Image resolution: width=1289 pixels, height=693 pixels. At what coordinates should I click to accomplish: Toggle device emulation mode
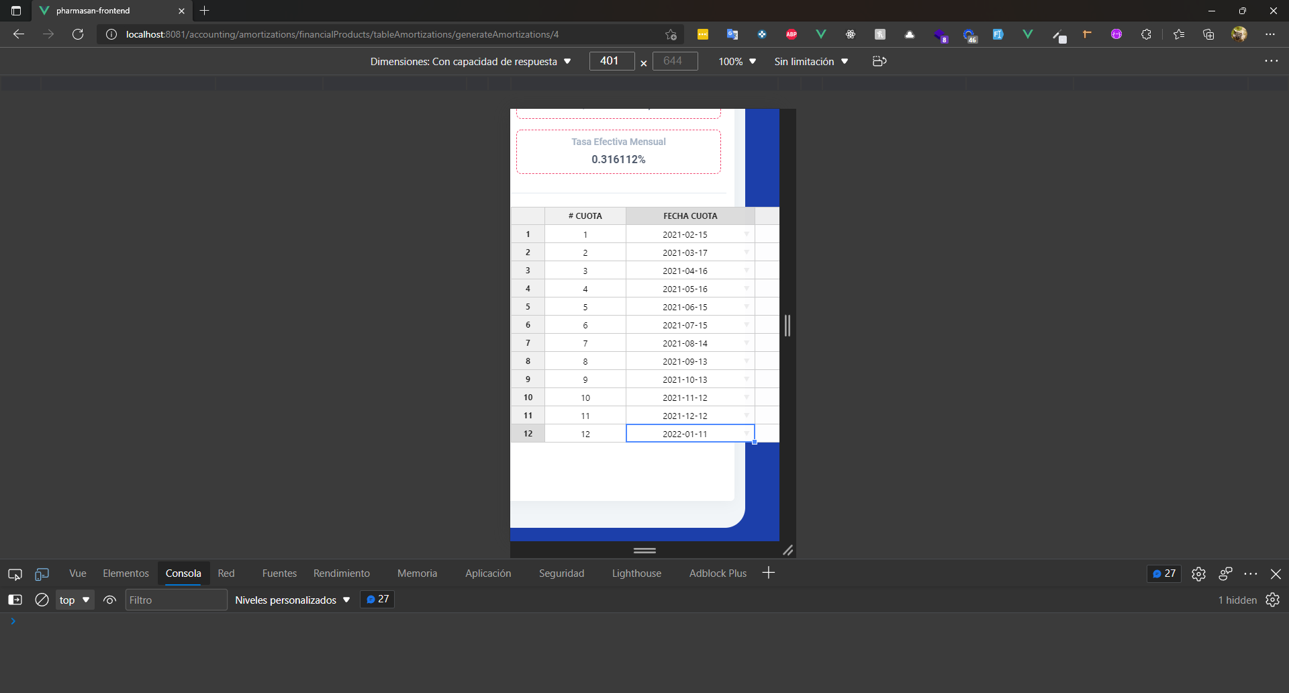point(42,574)
